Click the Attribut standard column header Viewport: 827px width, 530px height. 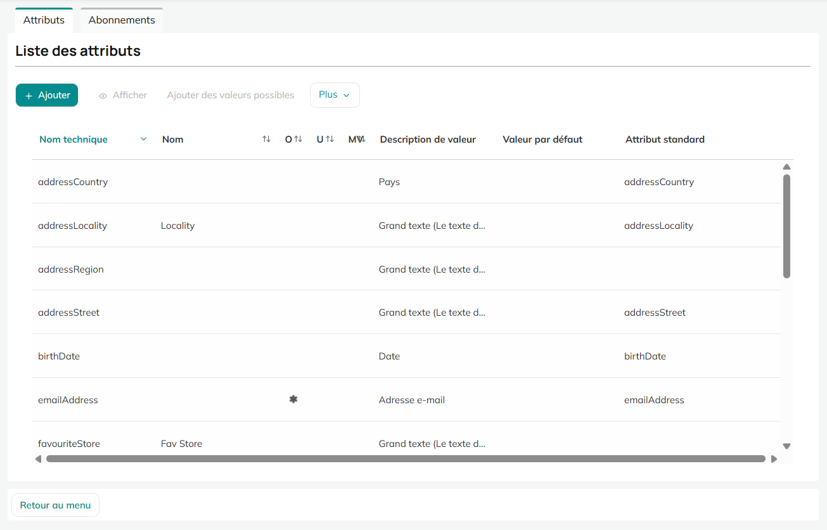pyautogui.click(x=665, y=139)
